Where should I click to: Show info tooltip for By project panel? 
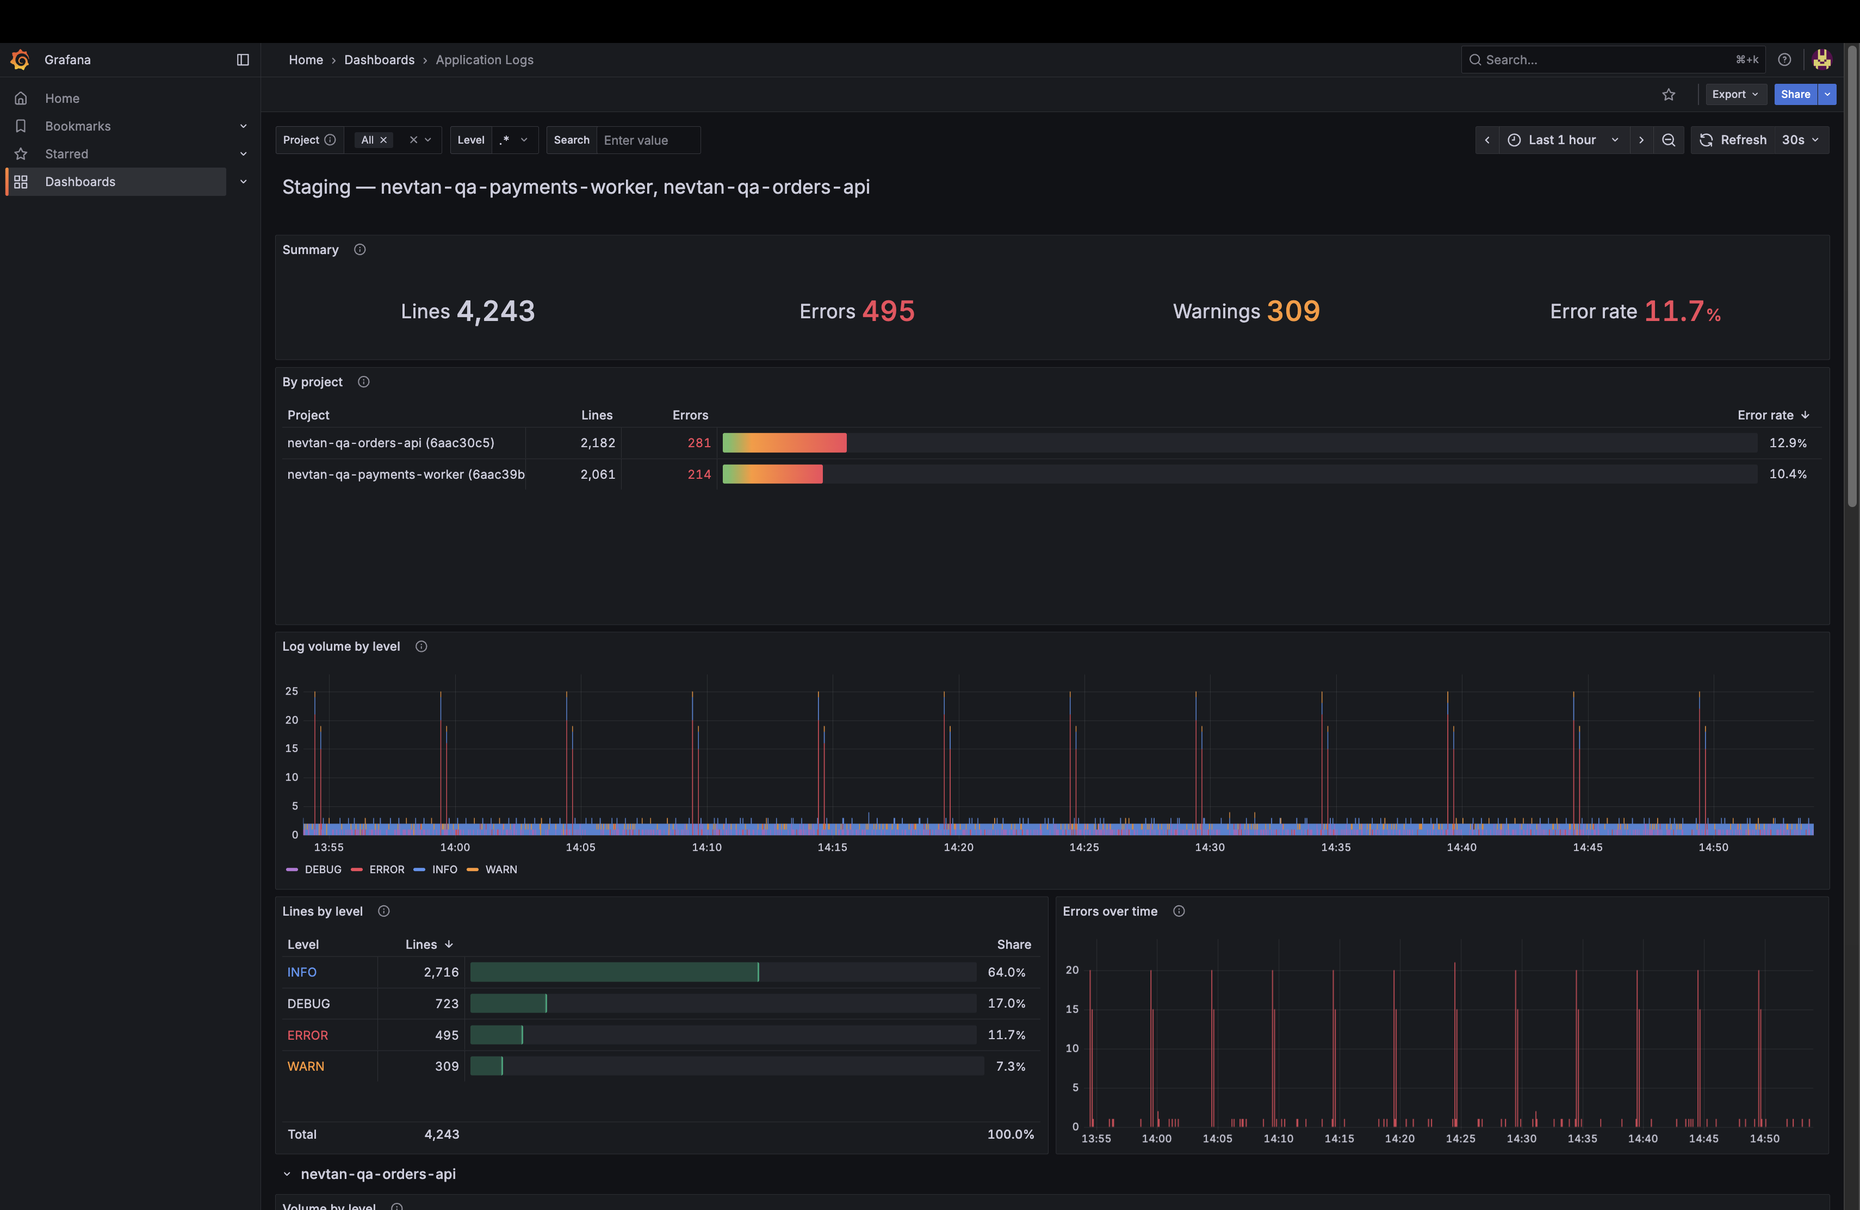pyautogui.click(x=363, y=381)
